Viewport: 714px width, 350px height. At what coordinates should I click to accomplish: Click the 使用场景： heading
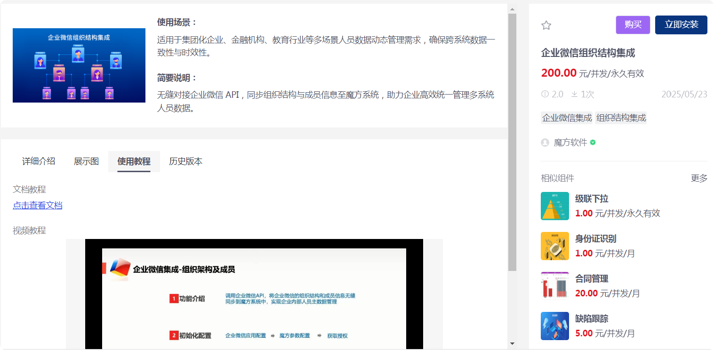pos(177,22)
